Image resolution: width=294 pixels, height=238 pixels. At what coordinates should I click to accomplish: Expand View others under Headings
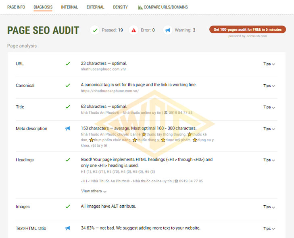(94, 191)
